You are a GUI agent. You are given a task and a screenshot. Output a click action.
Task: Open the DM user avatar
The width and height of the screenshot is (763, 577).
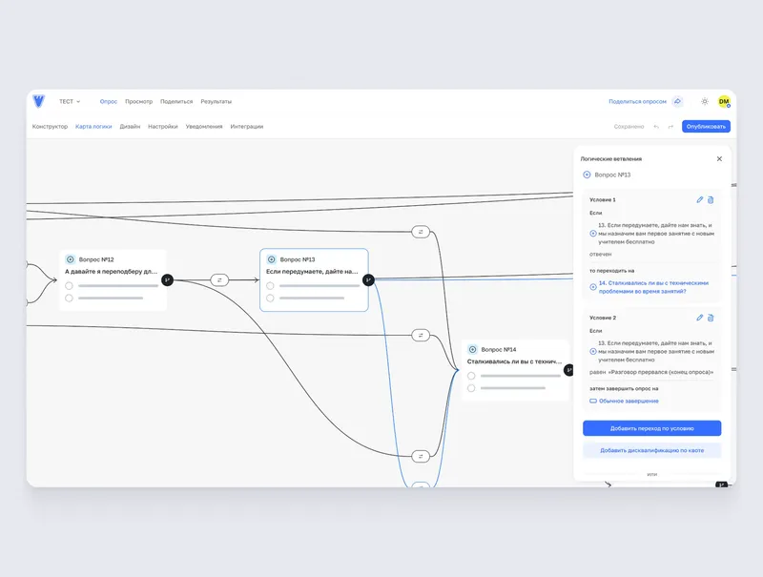(724, 101)
